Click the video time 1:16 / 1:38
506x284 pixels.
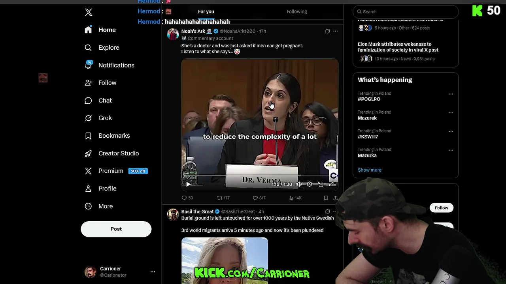click(x=281, y=184)
